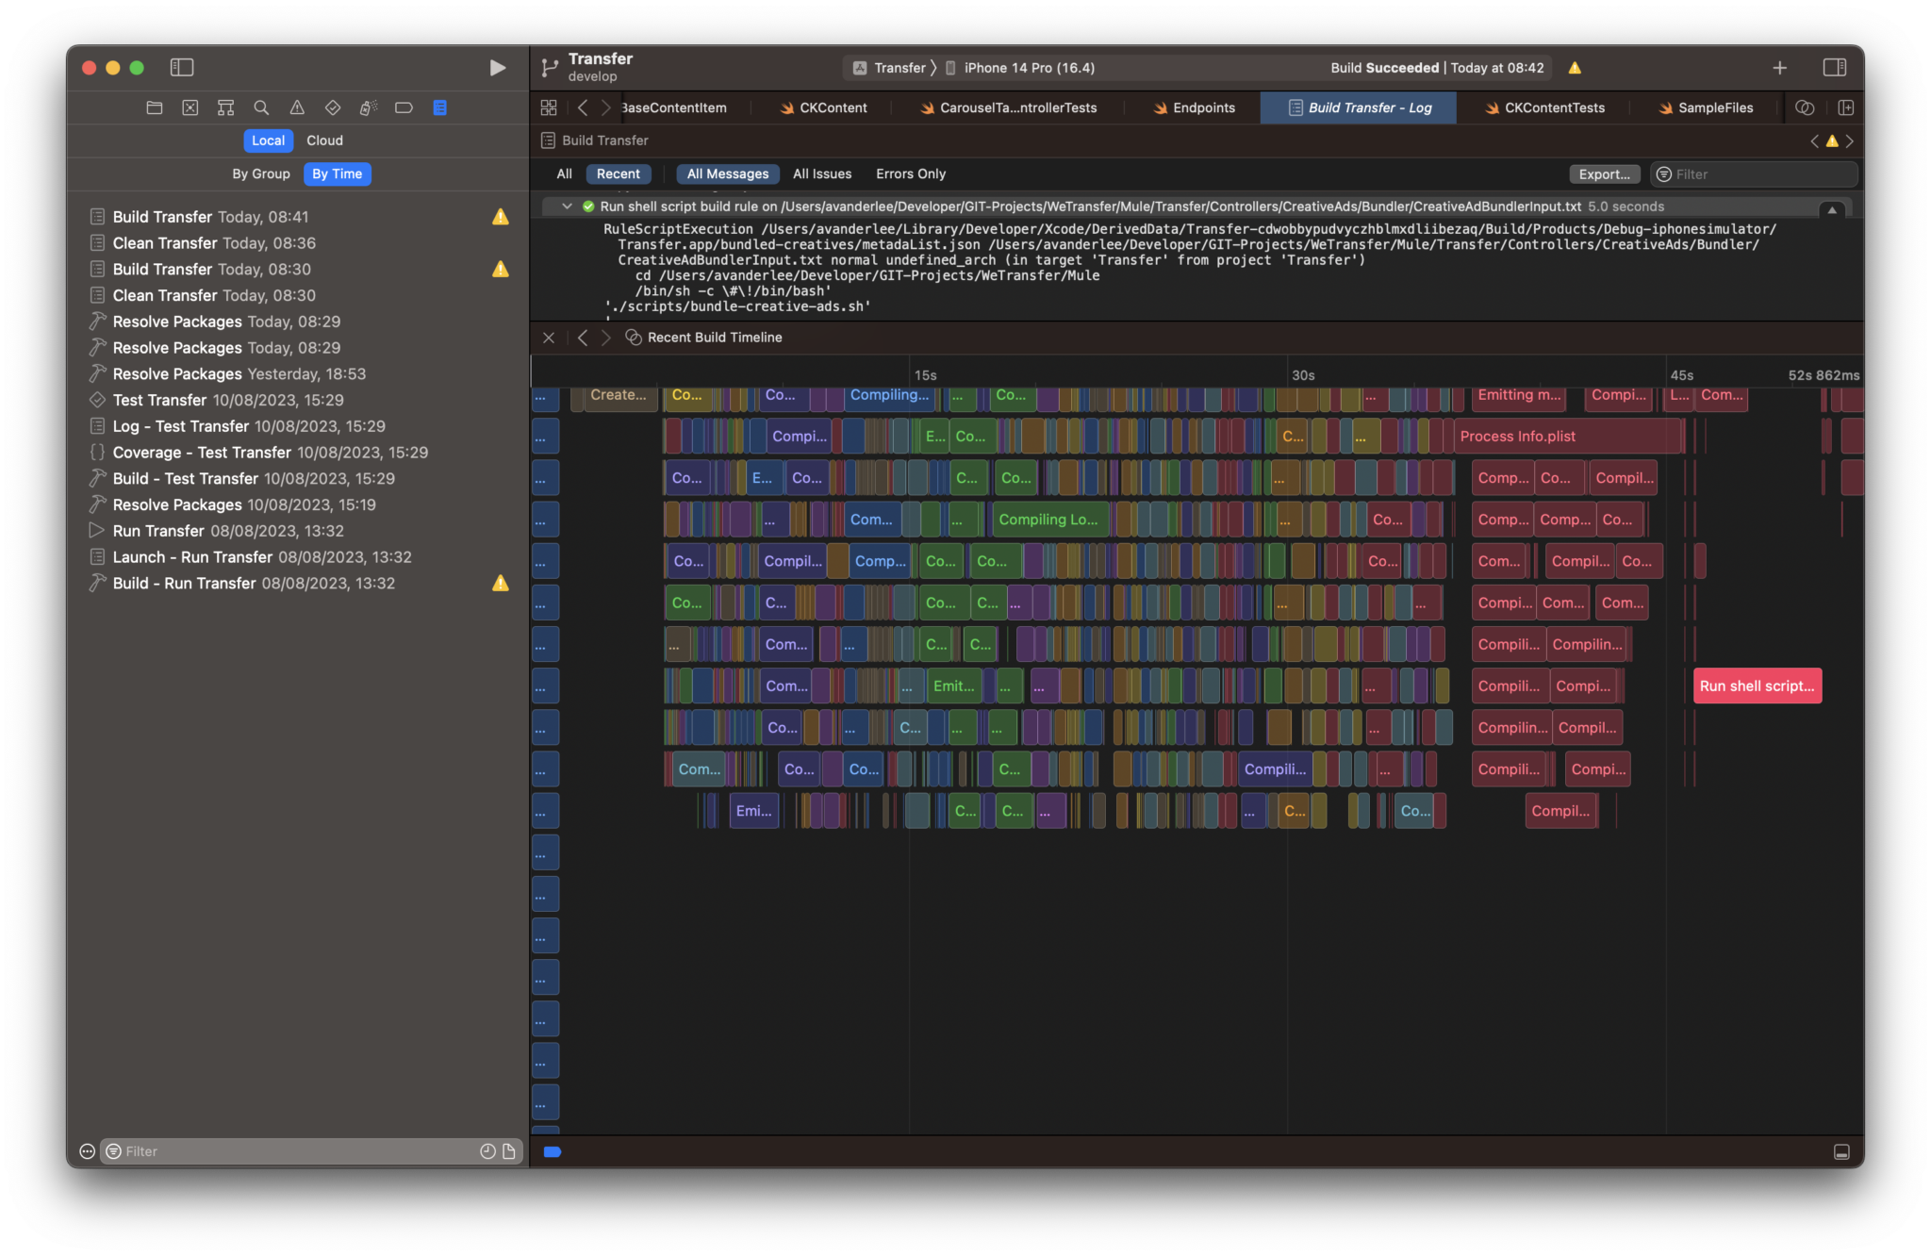Open the Source Control navigator

190,107
